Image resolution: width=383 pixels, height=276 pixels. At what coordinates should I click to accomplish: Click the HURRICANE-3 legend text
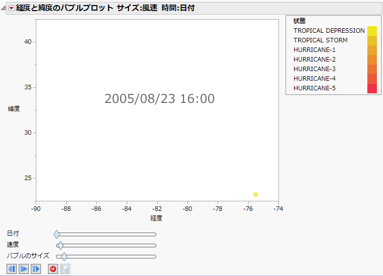[315, 69]
